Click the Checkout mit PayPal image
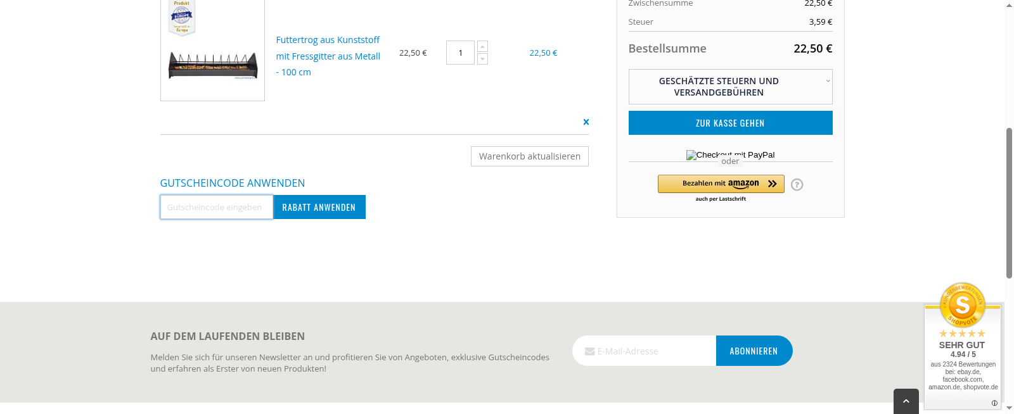This screenshot has height=414, width=1014. pos(730,154)
